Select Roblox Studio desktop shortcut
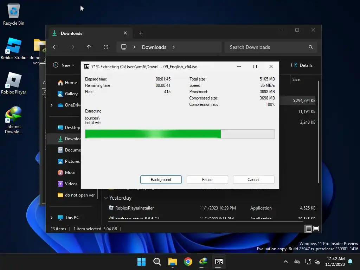 14,49
